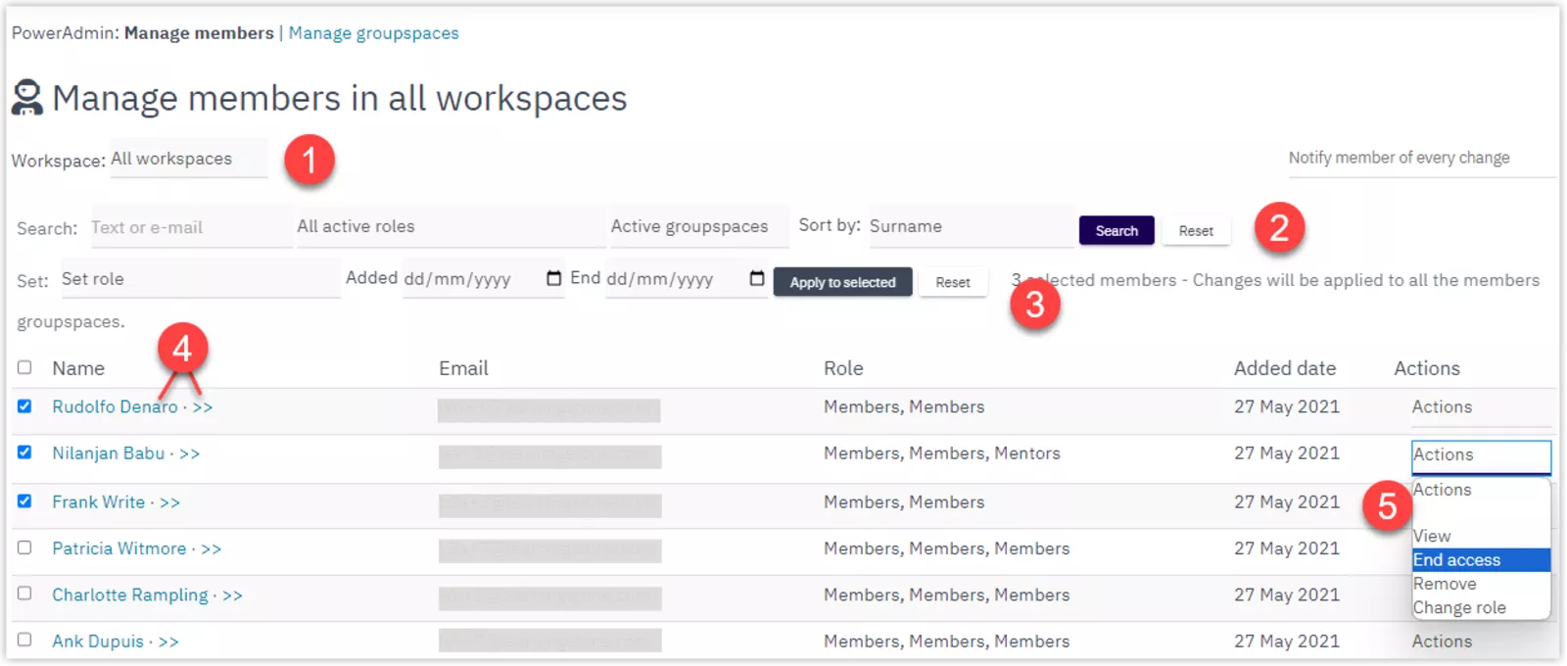1567x666 pixels.
Task: Open Actions dropdown for Ank Dupuis
Action: click(x=1481, y=642)
